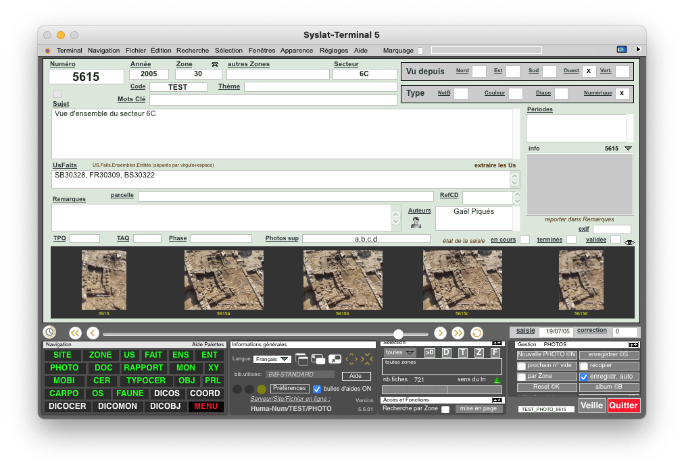Click Nouvelle PHOTO button
This screenshot has width=684, height=469.
pyautogui.click(x=547, y=354)
